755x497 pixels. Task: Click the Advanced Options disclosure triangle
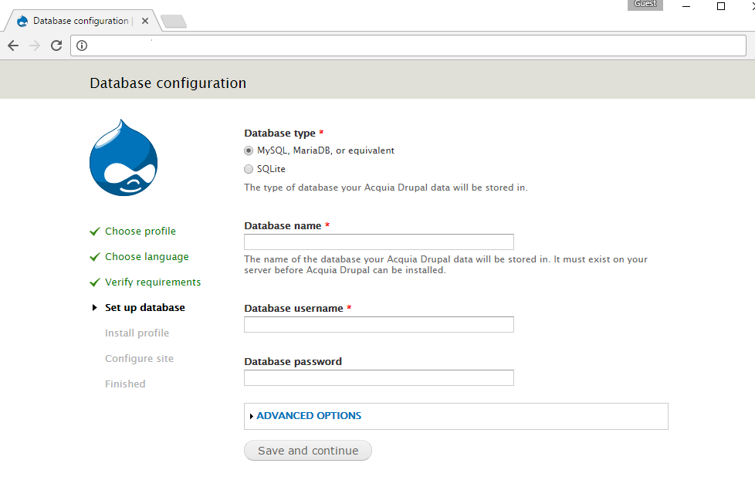[x=251, y=416]
